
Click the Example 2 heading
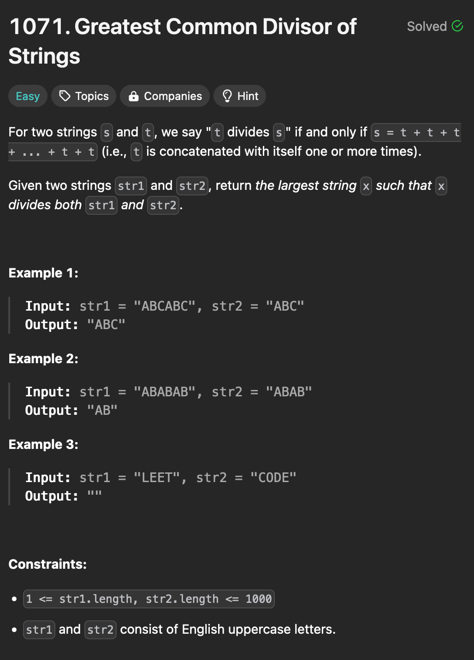click(43, 359)
